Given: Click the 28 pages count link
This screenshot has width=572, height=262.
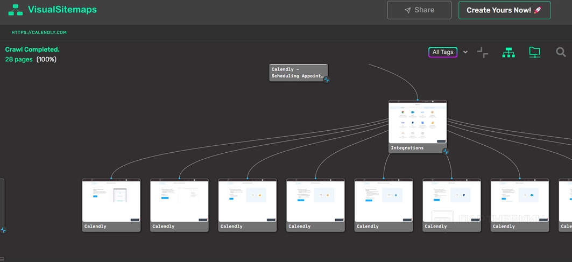Looking at the screenshot, I should coord(19,59).
